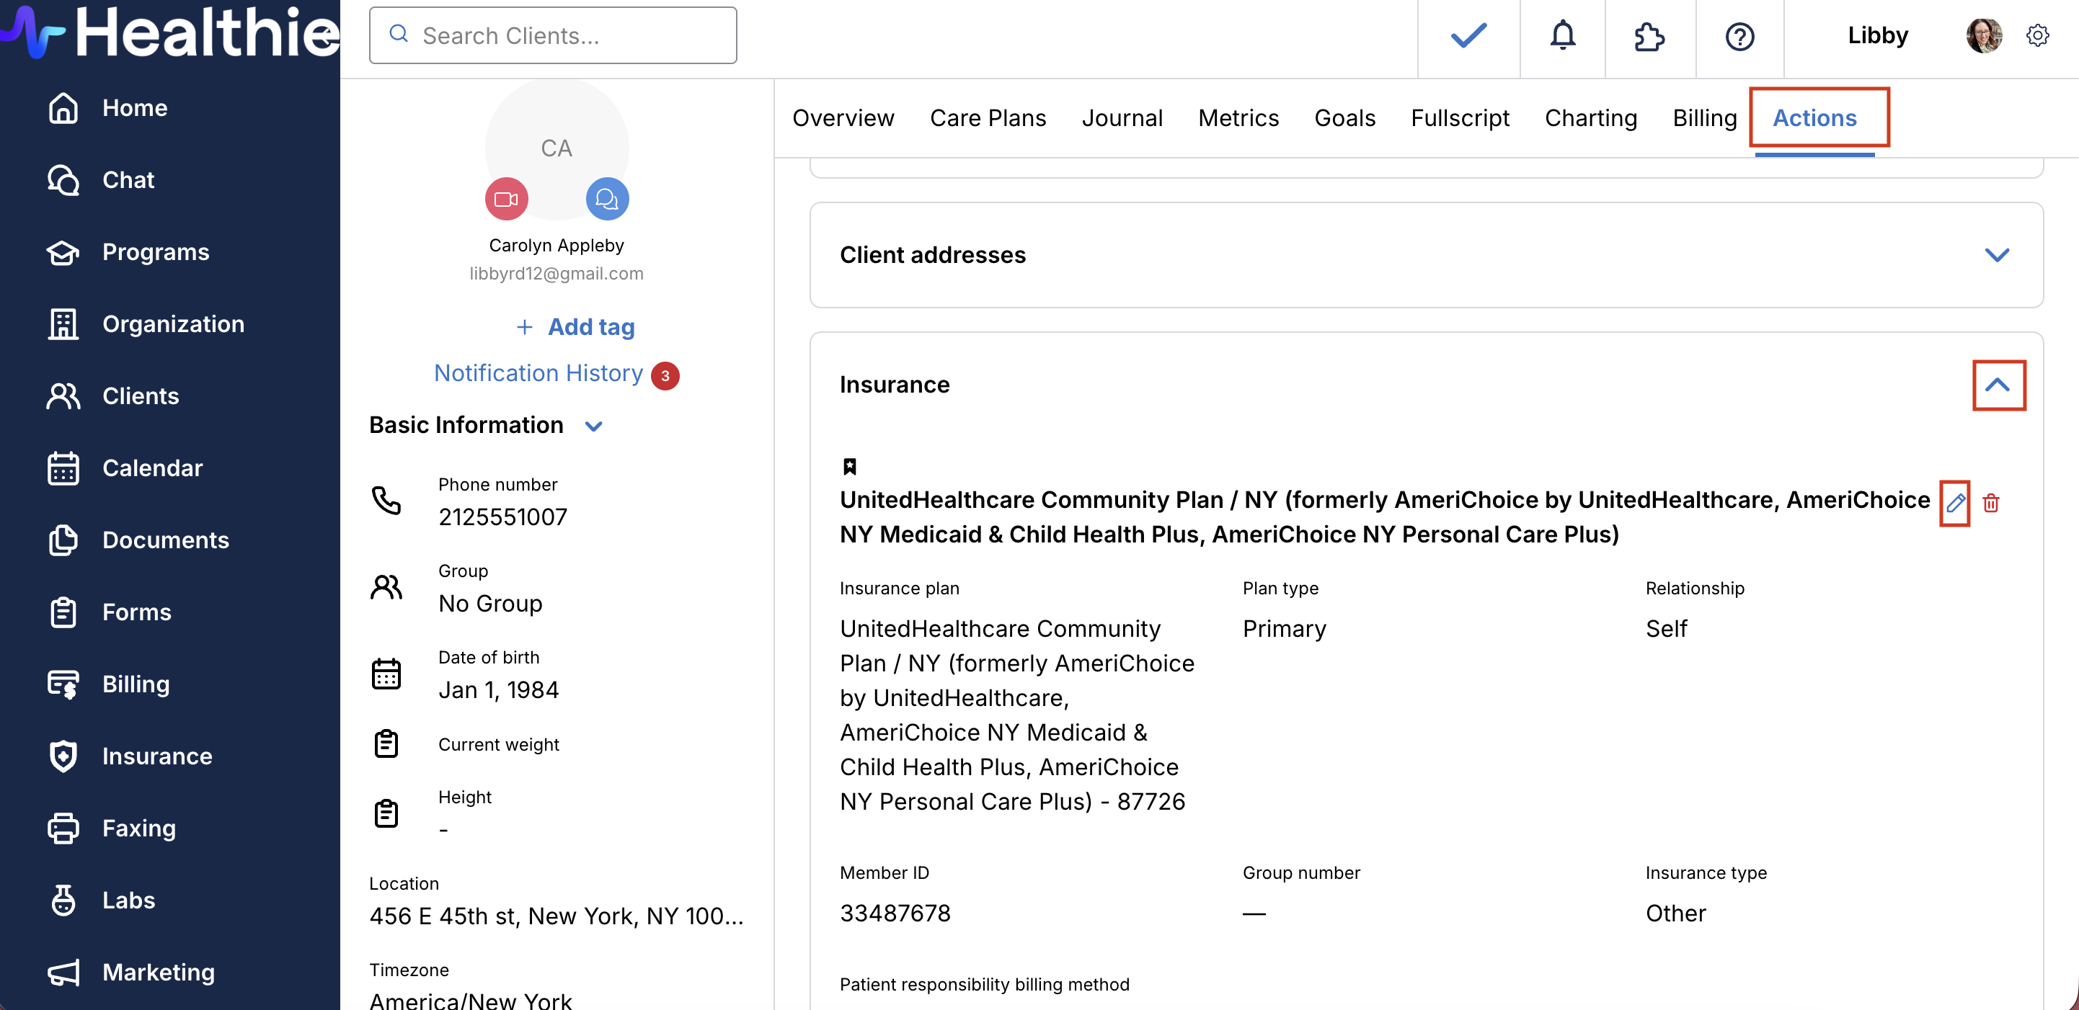Open Faxing from the sidebar

(138, 828)
